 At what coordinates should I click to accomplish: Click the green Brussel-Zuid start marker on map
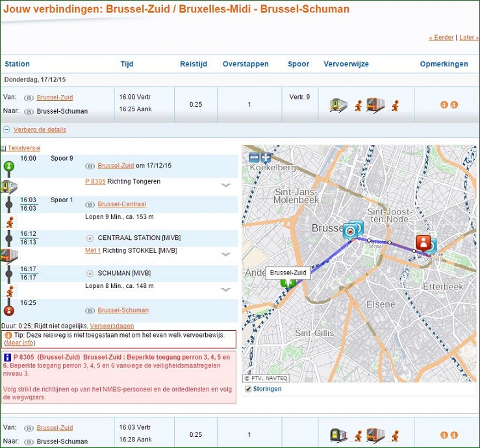[288, 282]
